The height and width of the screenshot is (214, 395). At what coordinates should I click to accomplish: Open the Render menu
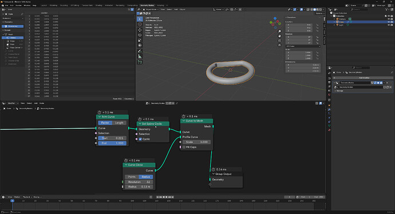[x=19, y=5]
